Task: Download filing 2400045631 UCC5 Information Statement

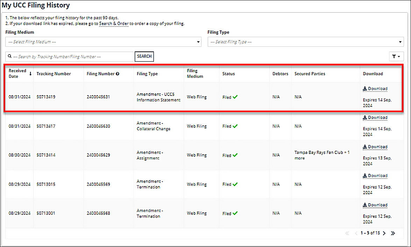Action: 375,89
